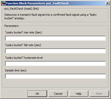This screenshot has height=99, width=111.
Task: Click the blank footer area beside OK
Action: (15, 94)
